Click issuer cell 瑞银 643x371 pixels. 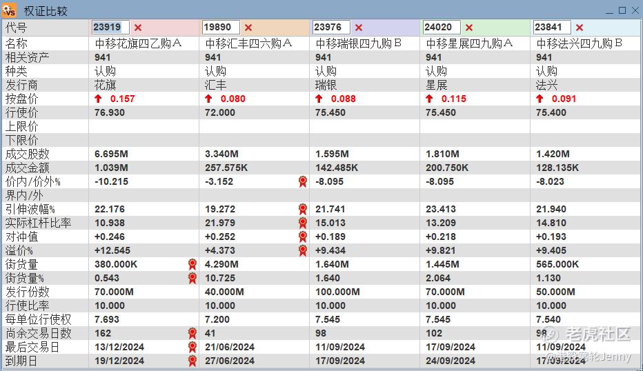(326, 86)
